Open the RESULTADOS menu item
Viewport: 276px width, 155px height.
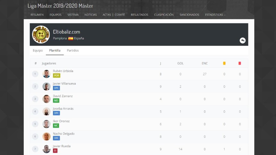[139, 15]
